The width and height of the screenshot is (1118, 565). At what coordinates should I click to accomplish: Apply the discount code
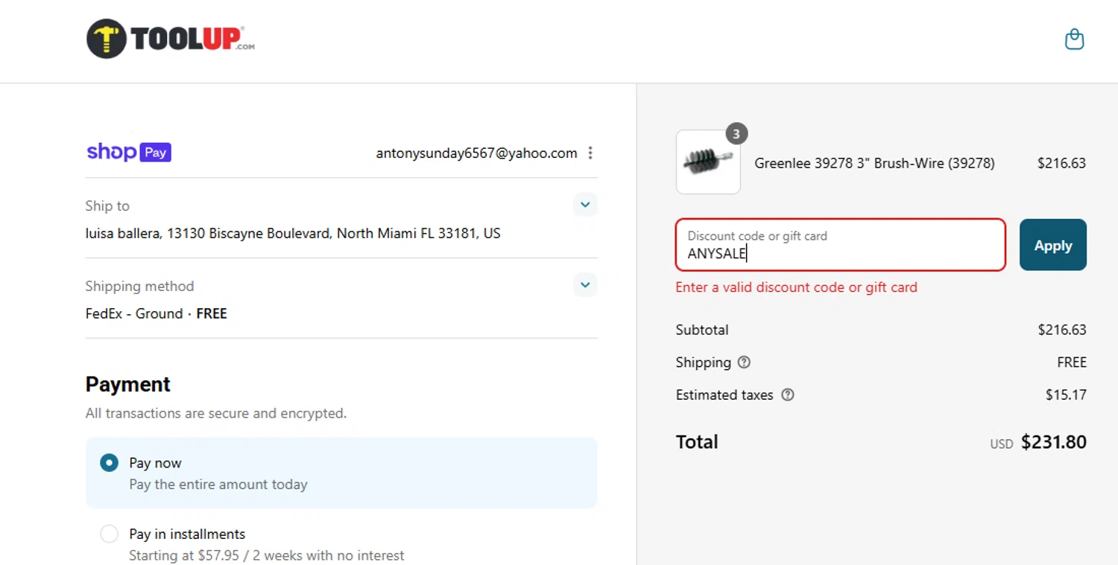(x=1052, y=245)
